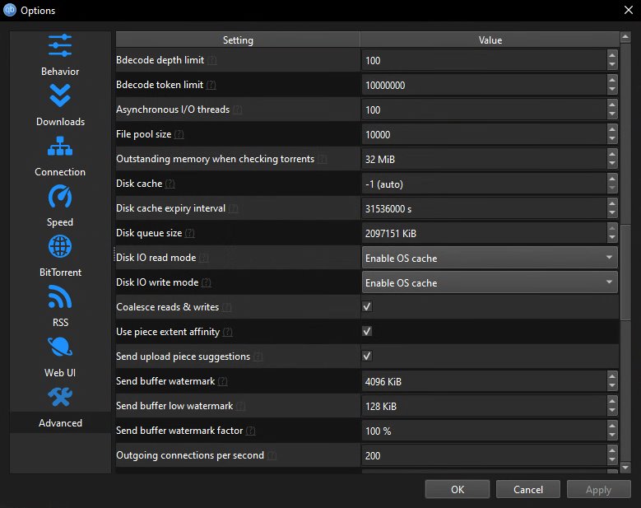This screenshot has height=508, width=641.
Task: Click the Setting column header
Action: [238, 40]
